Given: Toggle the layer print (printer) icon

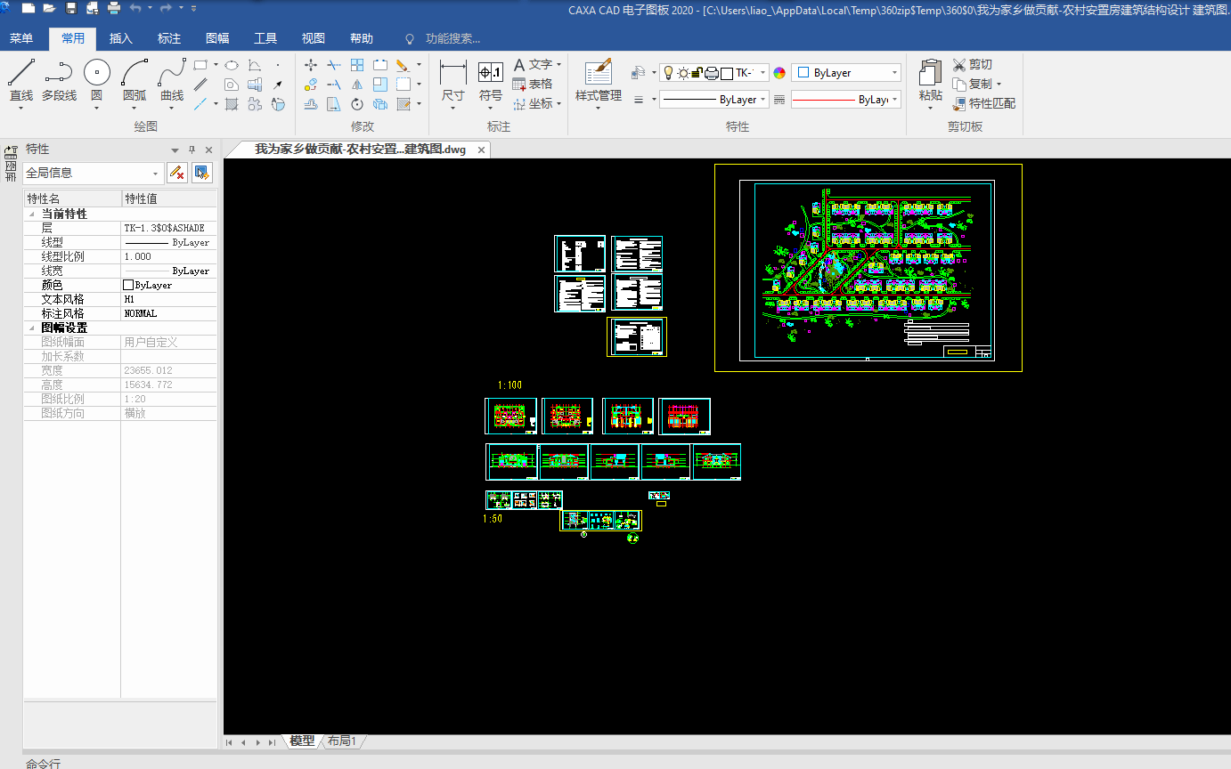Looking at the screenshot, I should tap(712, 73).
